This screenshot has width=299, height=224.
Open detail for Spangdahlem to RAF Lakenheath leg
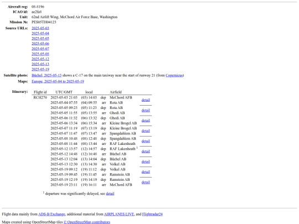[146, 141]
